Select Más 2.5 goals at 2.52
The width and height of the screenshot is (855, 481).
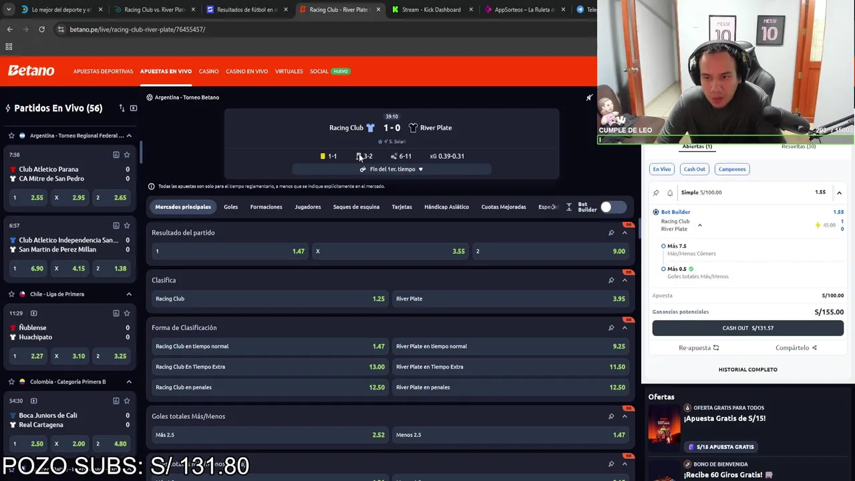(x=270, y=435)
